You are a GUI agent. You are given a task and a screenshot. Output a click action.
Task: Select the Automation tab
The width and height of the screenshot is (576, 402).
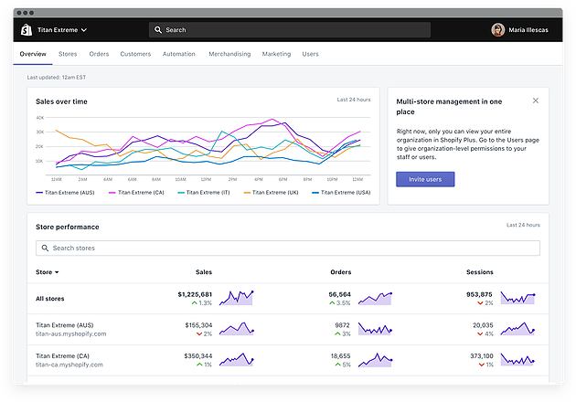click(x=179, y=54)
